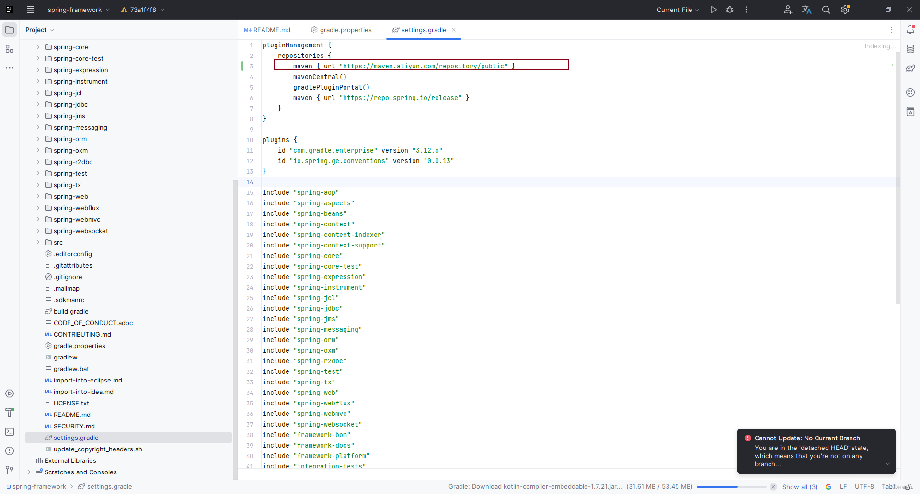Open Project view selector dropdown
Viewport: 920px width, 494px height.
pyautogui.click(x=39, y=30)
